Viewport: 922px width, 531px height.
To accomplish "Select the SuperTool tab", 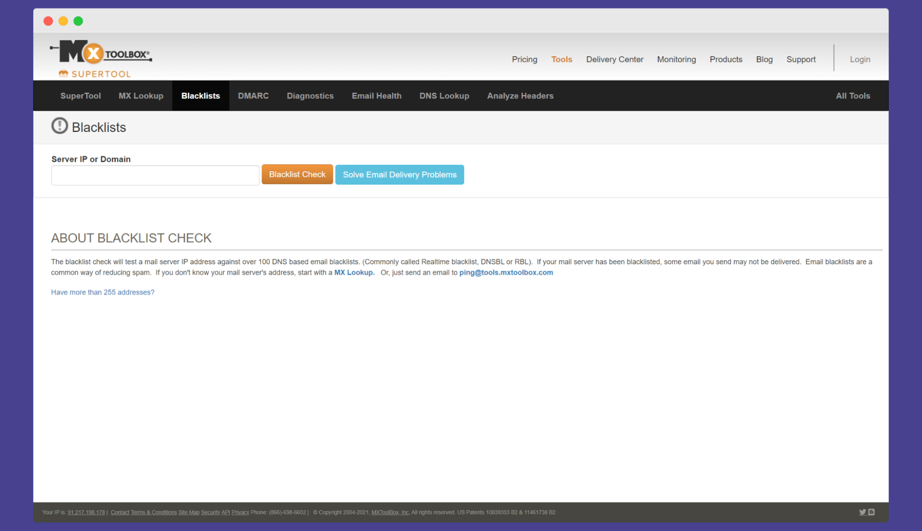I will [80, 95].
